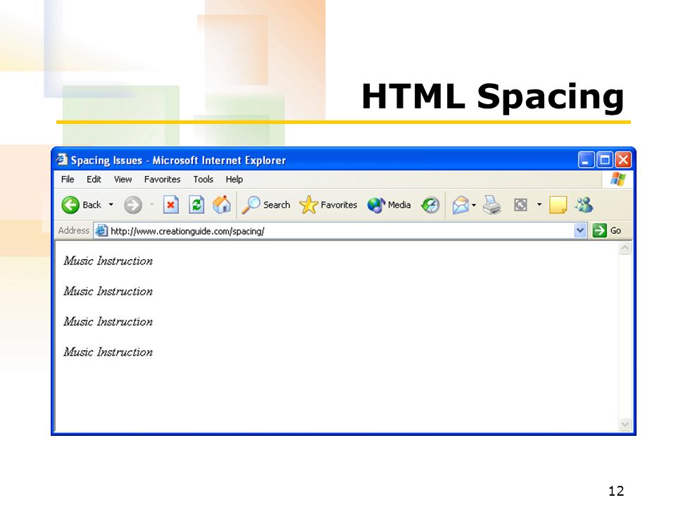Open the View menu
Viewport: 676px width, 507px height.
(123, 180)
